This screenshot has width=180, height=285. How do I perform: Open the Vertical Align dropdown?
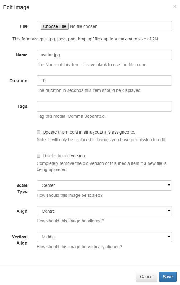[x=104, y=237]
